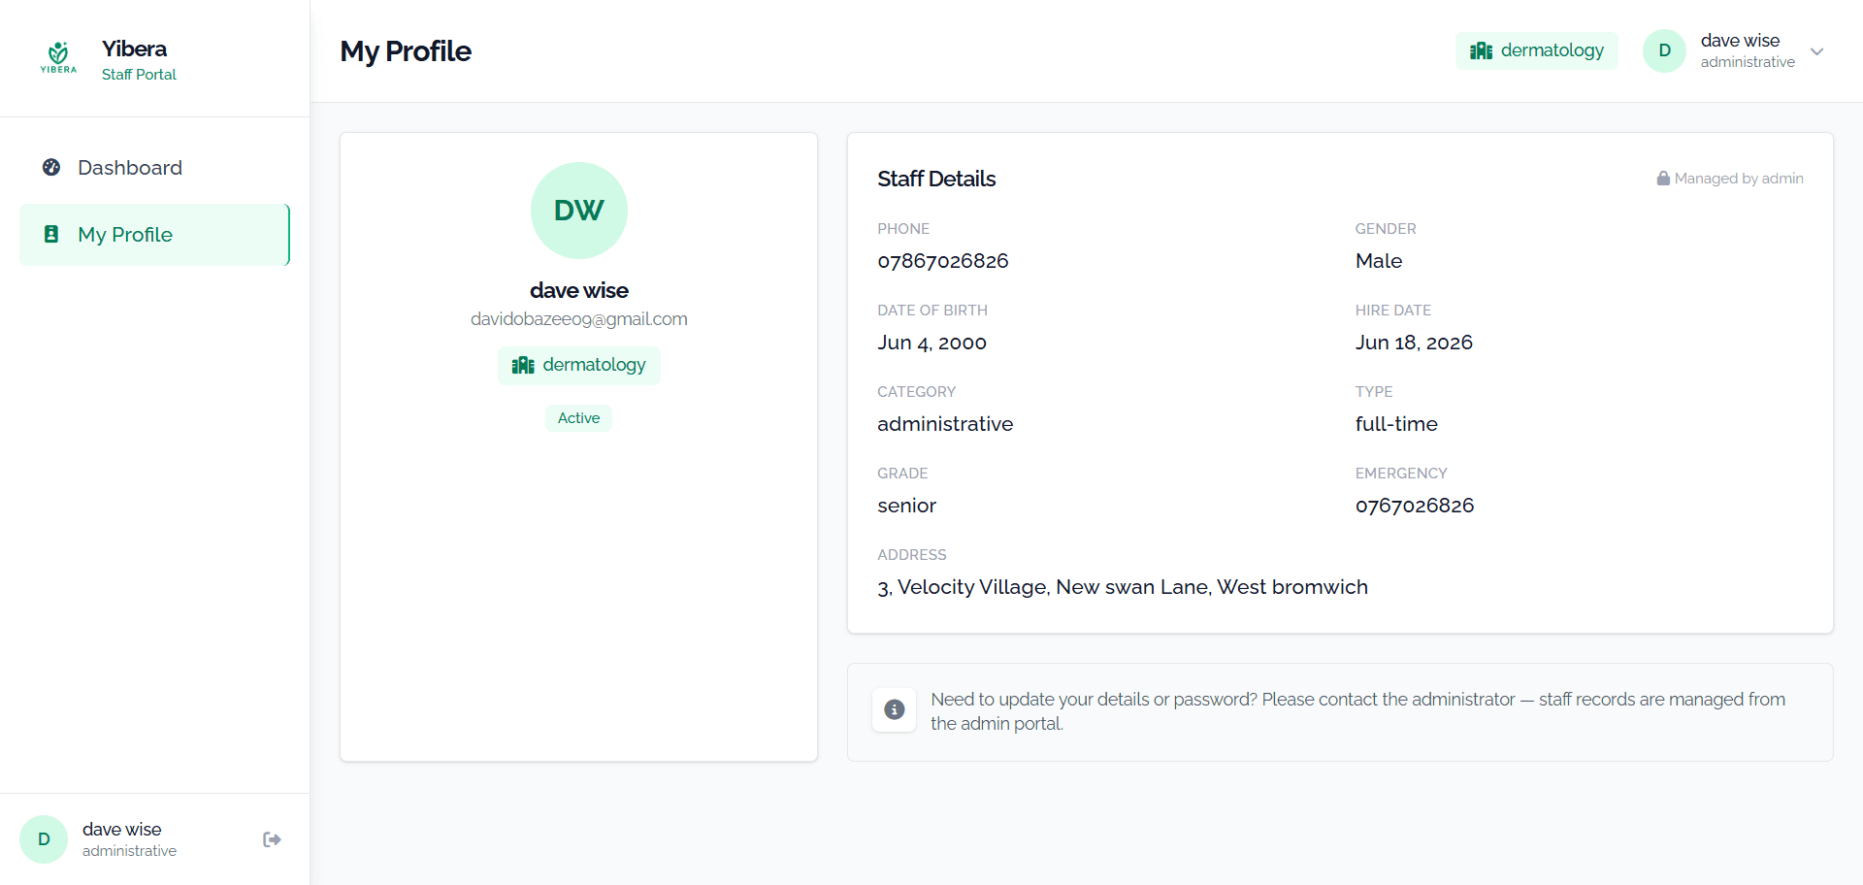The image size is (1863, 885).
Task: Click the Active status badge
Action: (x=578, y=418)
